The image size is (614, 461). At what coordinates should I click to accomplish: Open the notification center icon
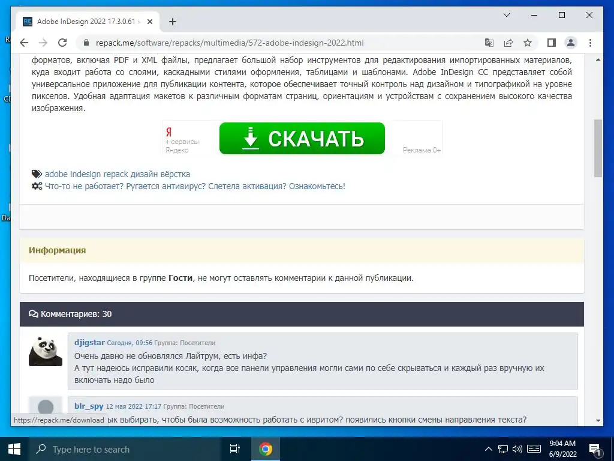click(x=594, y=450)
